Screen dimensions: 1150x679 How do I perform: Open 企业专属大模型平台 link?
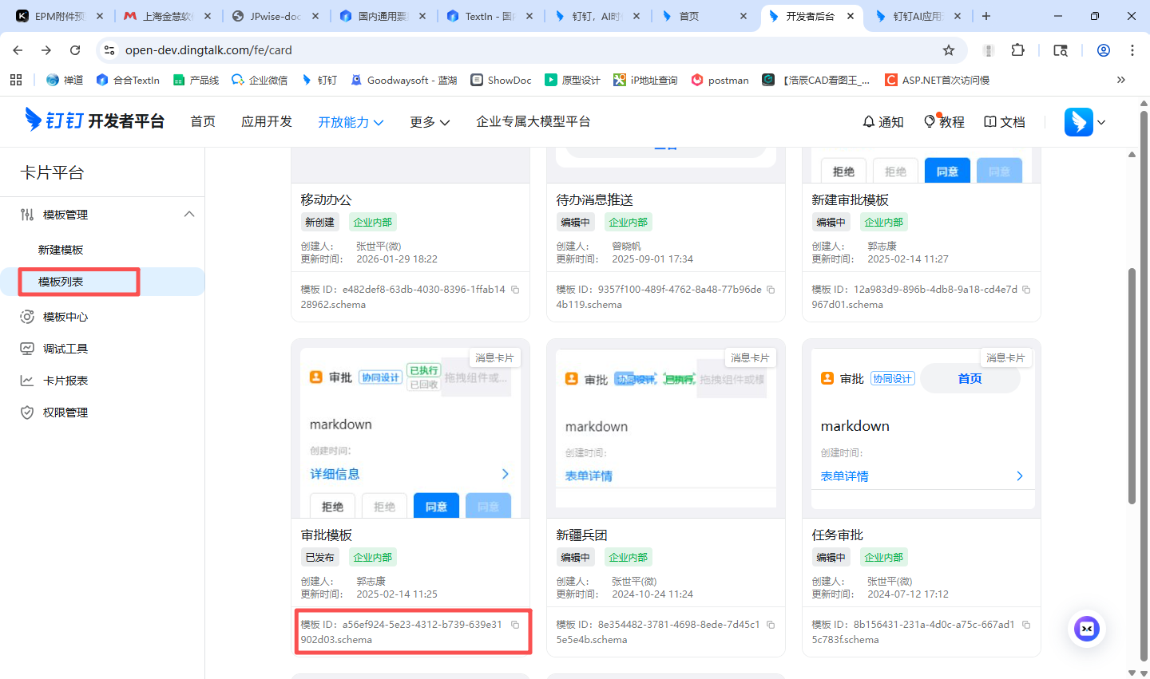coord(533,121)
